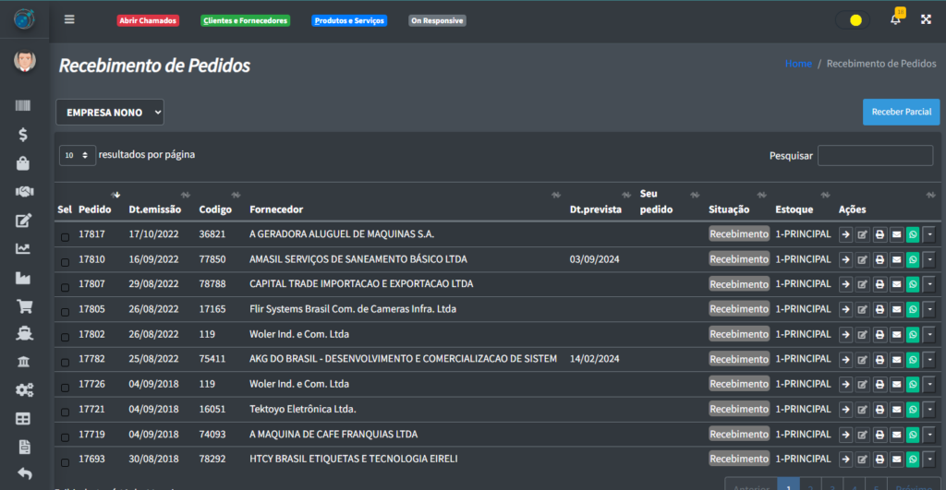The height and width of the screenshot is (490, 946).
Task: Click arrow icon for order 17802
Action: click(846, 334)
